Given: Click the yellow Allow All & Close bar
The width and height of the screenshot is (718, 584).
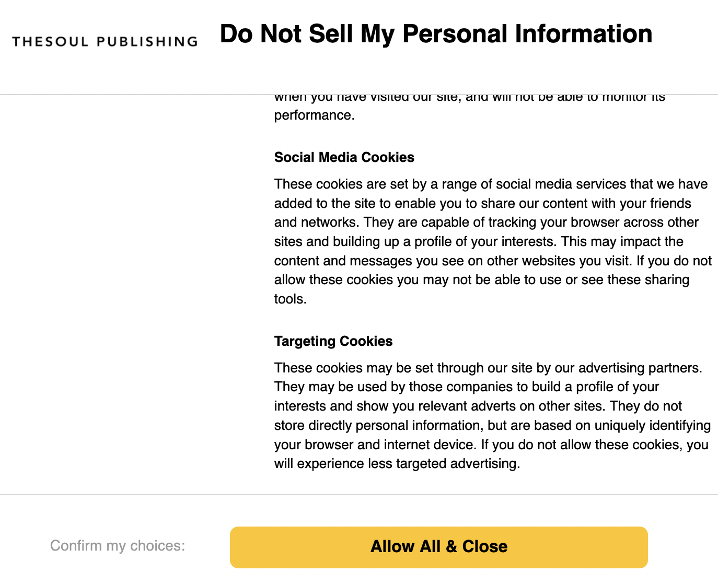Looking at the screenshot, I should pyautogui.click(x=438, y=547).
